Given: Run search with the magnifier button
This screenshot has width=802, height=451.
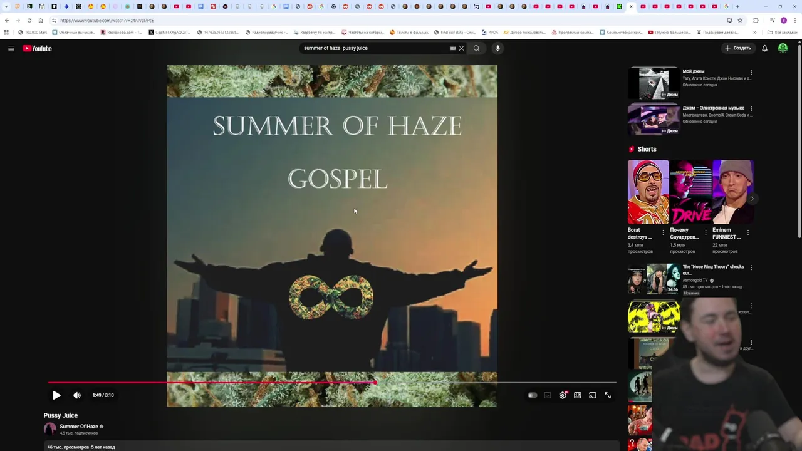Looking at the screenshot, I should point(476,48).
